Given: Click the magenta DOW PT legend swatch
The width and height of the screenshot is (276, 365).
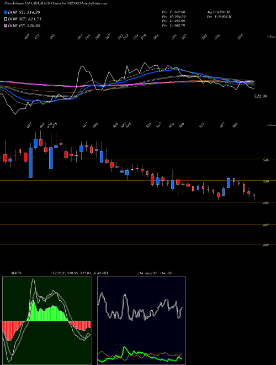Looking at the screenshot, I should [x=6, y=25].
